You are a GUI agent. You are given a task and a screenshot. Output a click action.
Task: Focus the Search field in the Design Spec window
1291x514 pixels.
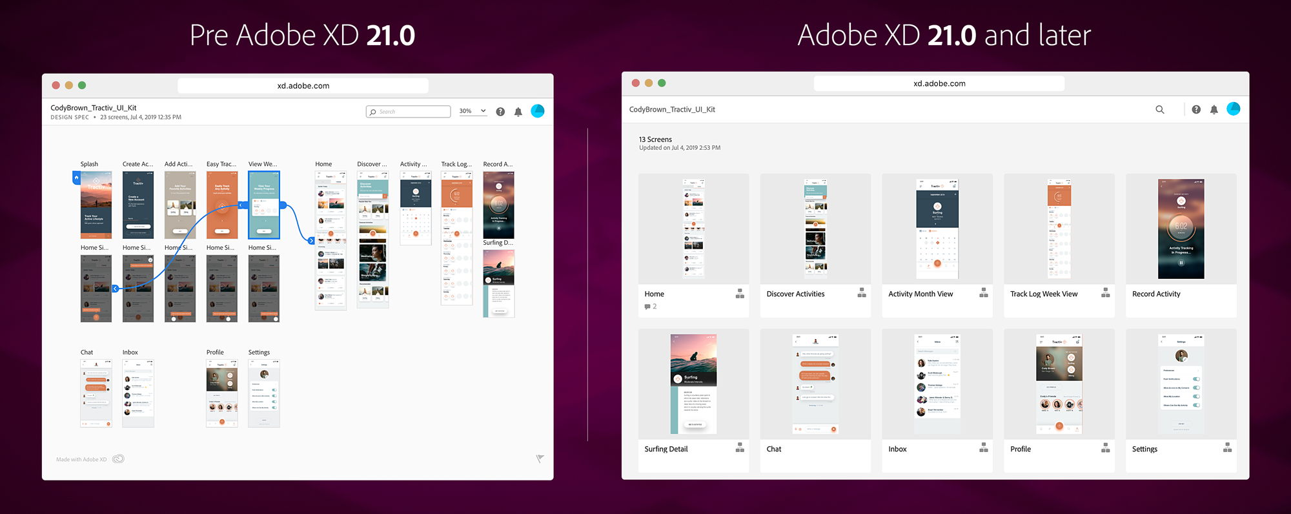click(409, 112)
